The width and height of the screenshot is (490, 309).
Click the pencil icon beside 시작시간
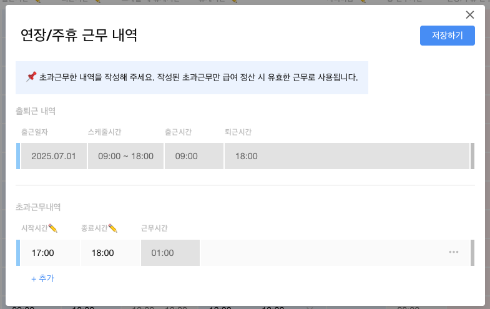pos(53,228)
